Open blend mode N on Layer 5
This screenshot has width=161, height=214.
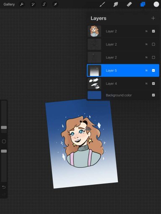pos(146,71)
